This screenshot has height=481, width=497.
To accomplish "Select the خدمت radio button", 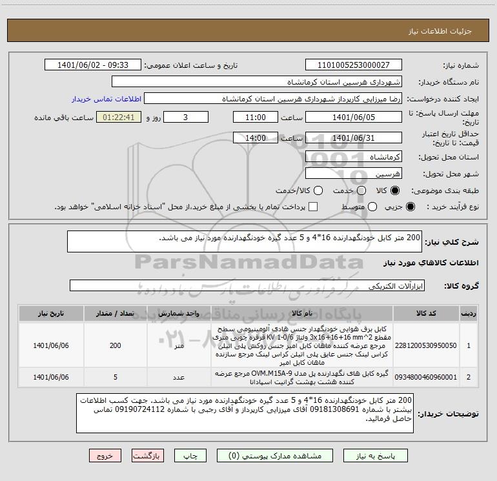I will click(361, 190).
